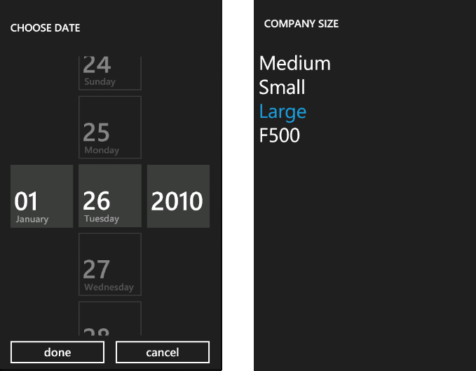Select the partially visible day 28 tile

(x=109, y=319)
